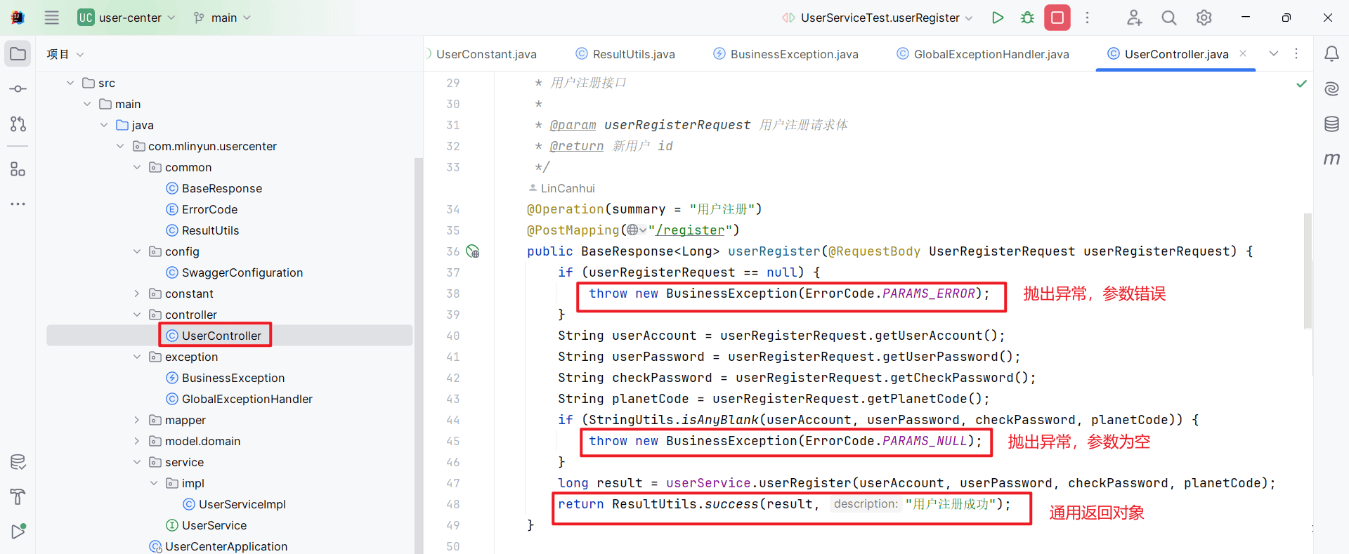Collapse the src folder
The height and width of the screenshot is (554, 1349).
coord(70,83)
